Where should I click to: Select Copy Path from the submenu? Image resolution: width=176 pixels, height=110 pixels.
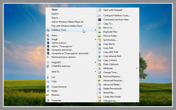tap(108, 48)
